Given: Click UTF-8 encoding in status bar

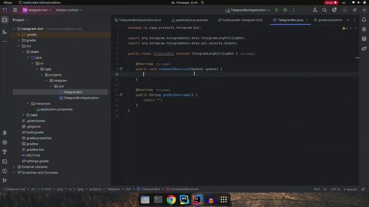Looking at the screenshot, I should (335, 189).
